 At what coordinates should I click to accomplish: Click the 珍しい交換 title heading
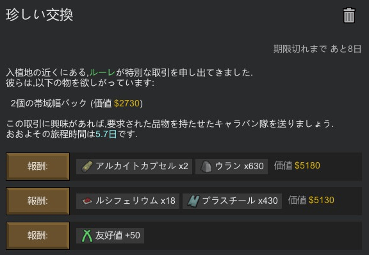coord(39,15)
